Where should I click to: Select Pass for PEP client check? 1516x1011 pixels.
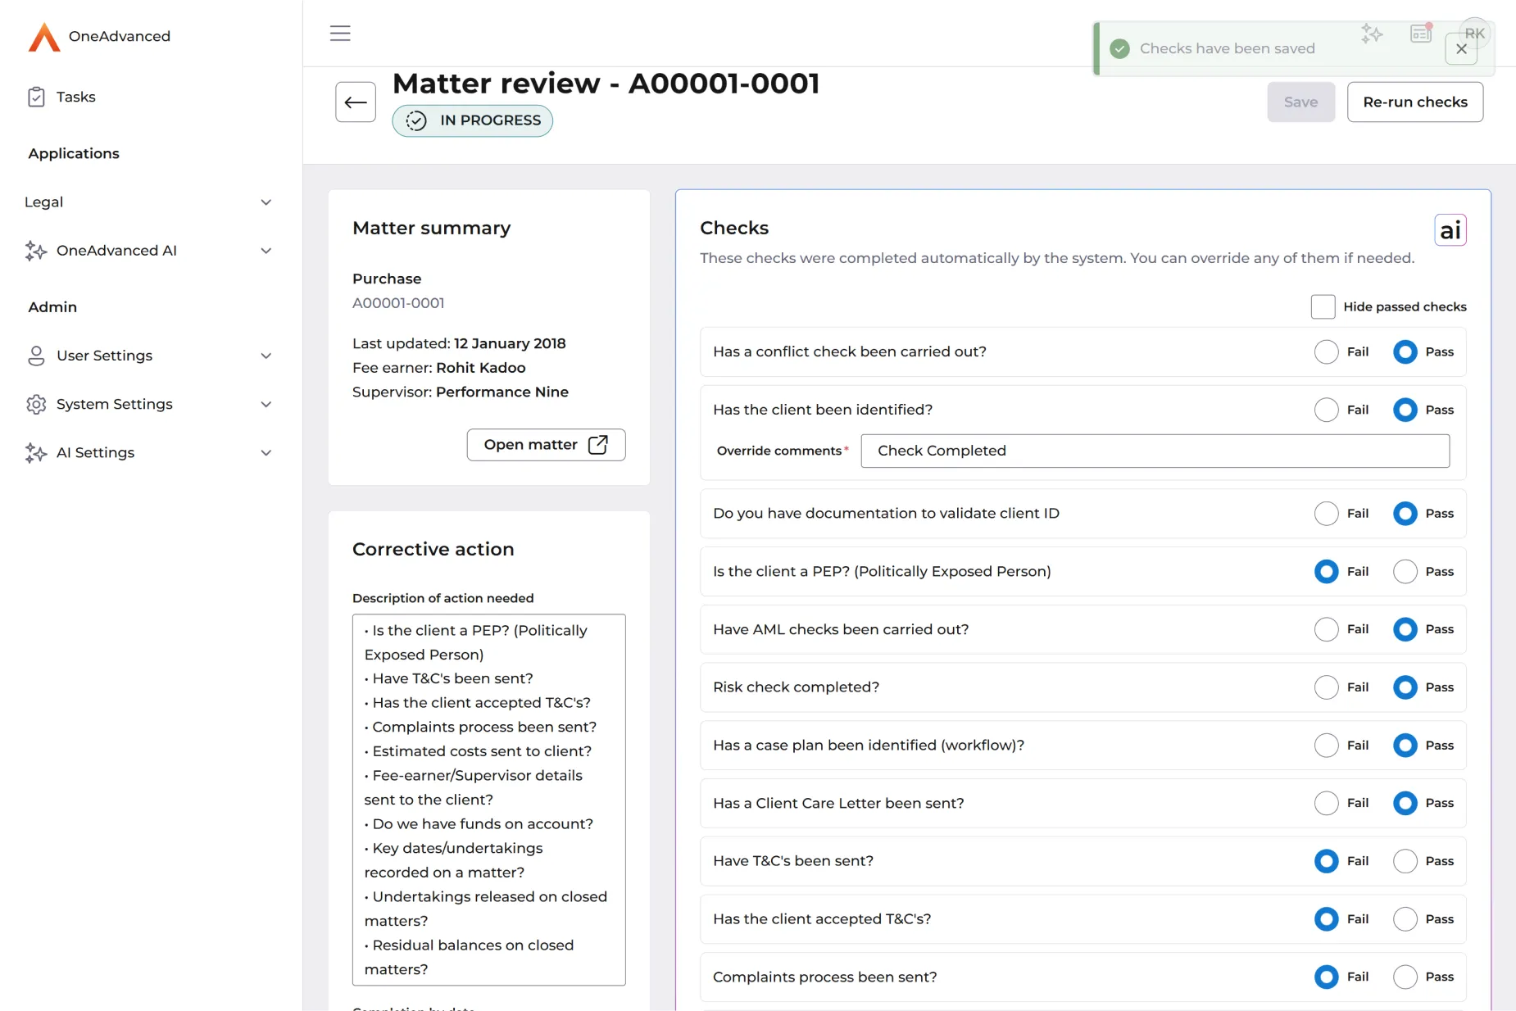coord(1405,572)
